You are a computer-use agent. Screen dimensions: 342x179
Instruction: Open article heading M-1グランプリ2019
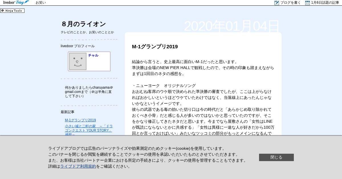155,47
